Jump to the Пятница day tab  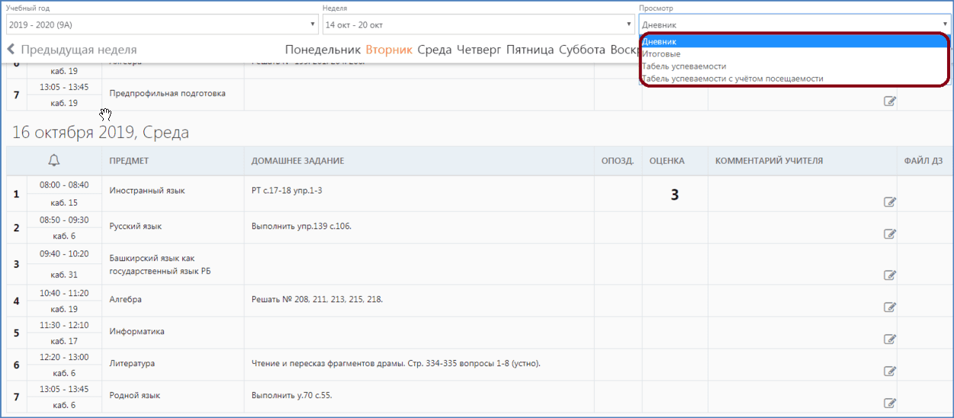coord(530,49)
